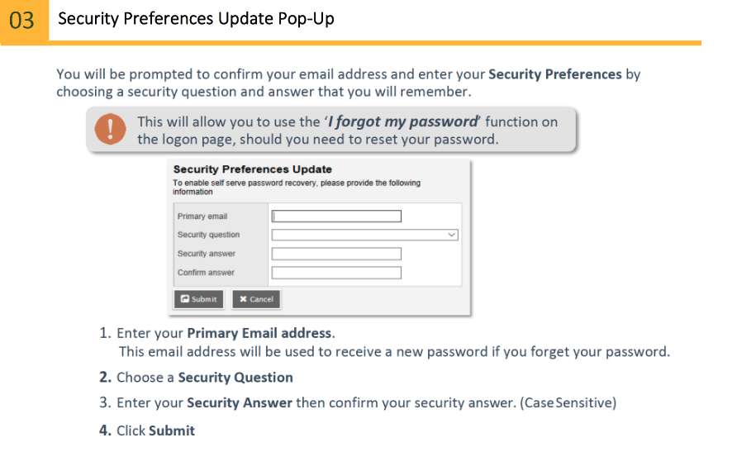Click the bold word Submit in step 4
This screenshot has height=452, width=756.
pyautogui.click(x=172, y=431)
